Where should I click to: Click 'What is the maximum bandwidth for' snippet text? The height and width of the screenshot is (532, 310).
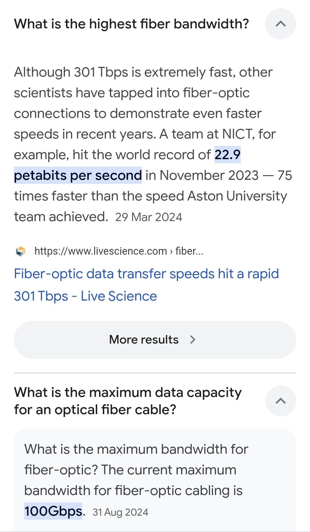pos(136,449)
